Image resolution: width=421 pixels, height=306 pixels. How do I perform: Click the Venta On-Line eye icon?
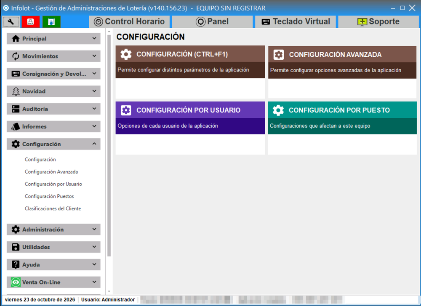click(x=16, y=282)
